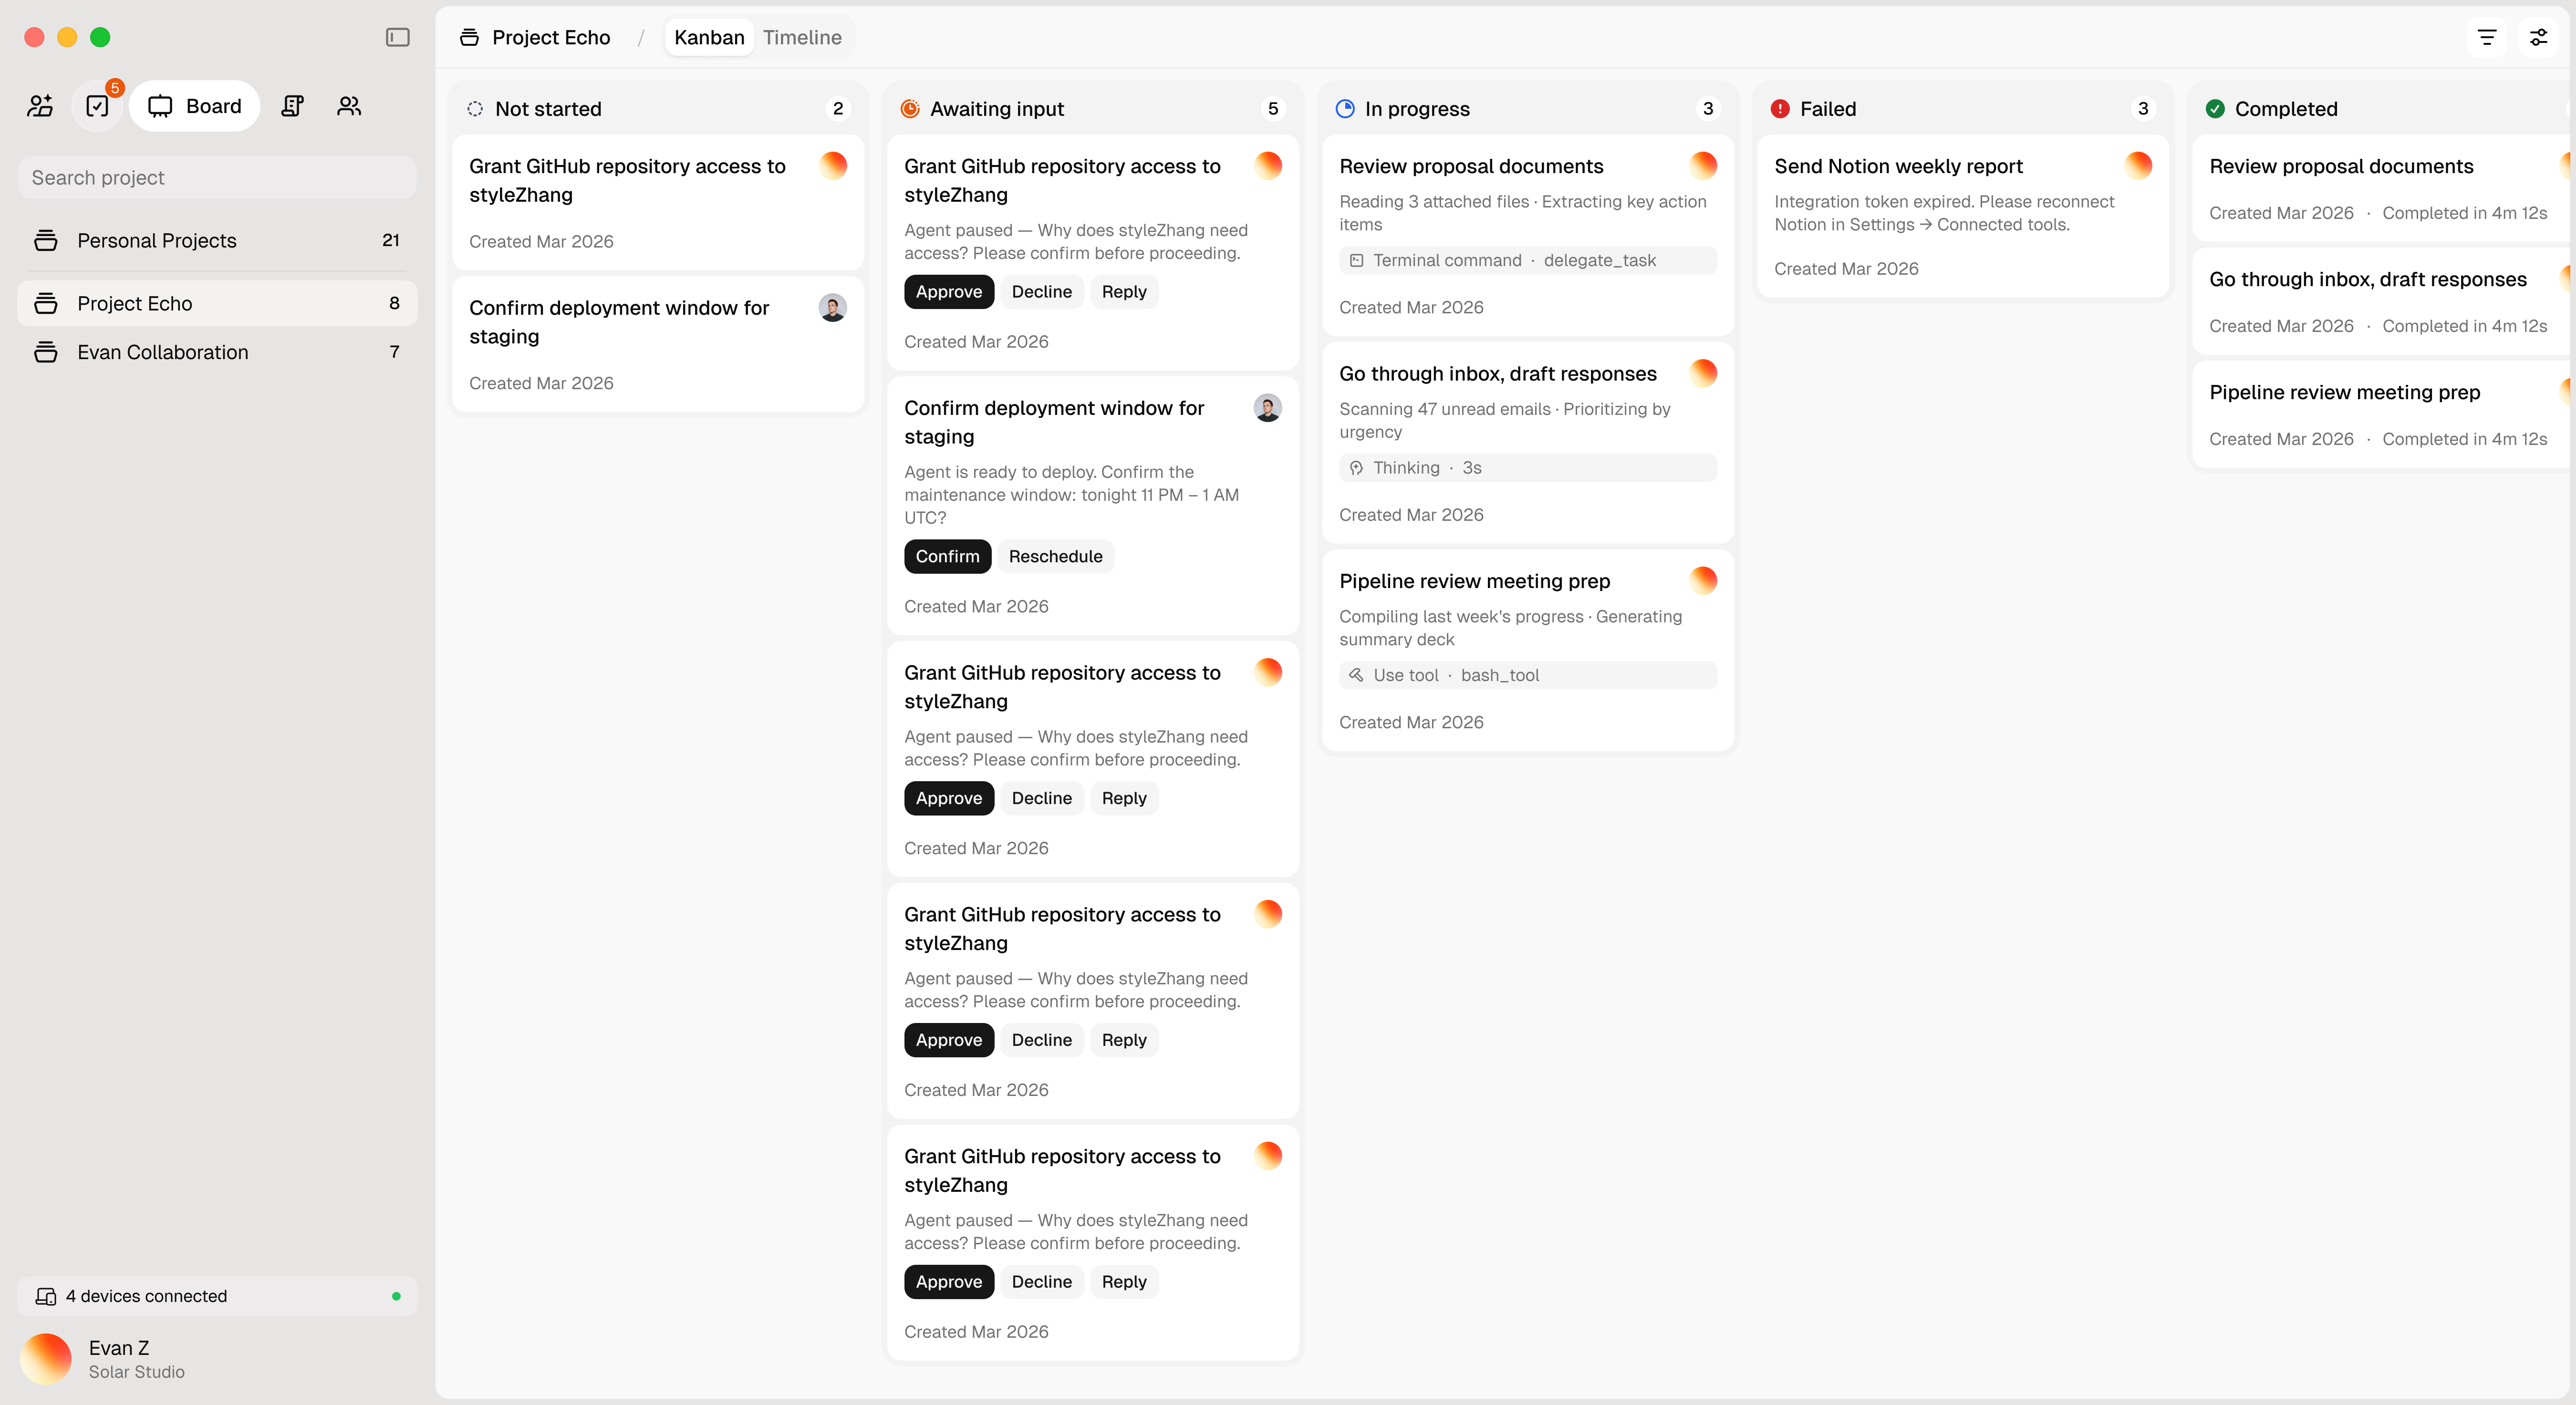Reply to the GitHub access request
This screenshot has height=1405, width=2576.
coord(1123,291)
